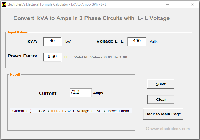This screenshot has width=200, height=140.
Task: Click the disabled maximize button
Action: coord(180,4)
